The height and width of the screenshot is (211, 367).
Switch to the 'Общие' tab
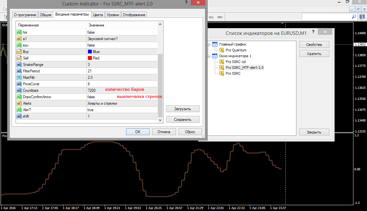point(45,15)
